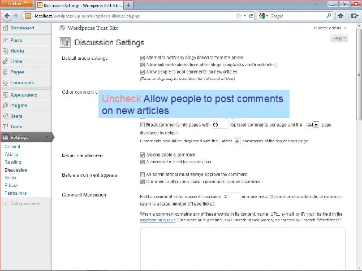The height and width of the screenshot is (271, 362).
Task: Click the Comments bubble icon
Action: [x=5, y=82]
